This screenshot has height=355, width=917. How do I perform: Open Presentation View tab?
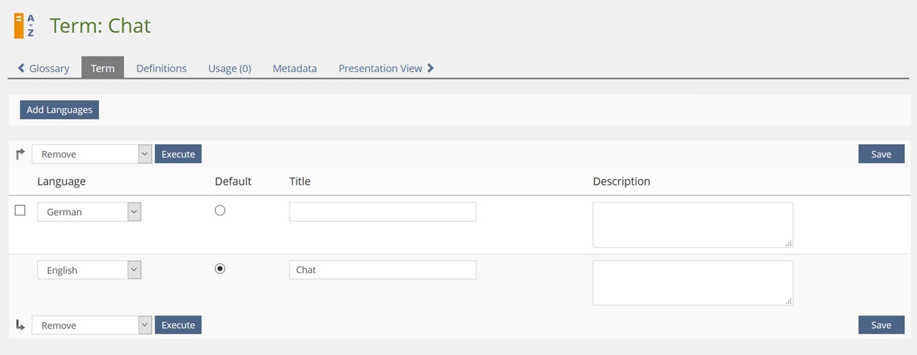386,68
